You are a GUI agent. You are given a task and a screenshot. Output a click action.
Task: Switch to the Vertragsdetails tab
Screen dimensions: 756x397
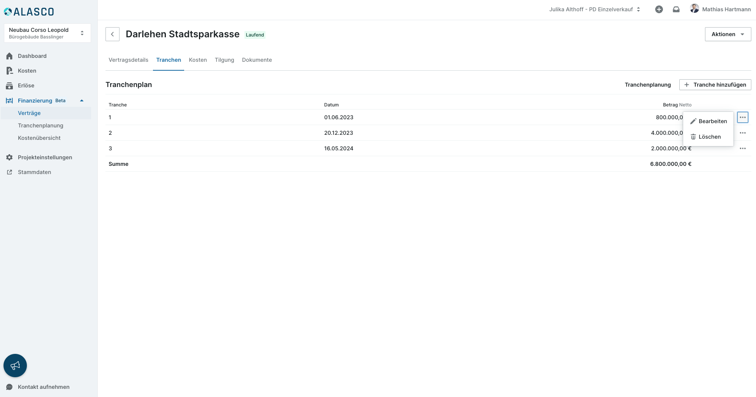coord(128,60)
